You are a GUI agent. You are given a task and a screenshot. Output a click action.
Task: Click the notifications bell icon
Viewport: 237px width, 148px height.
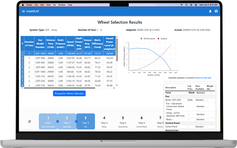pos(210,11)
